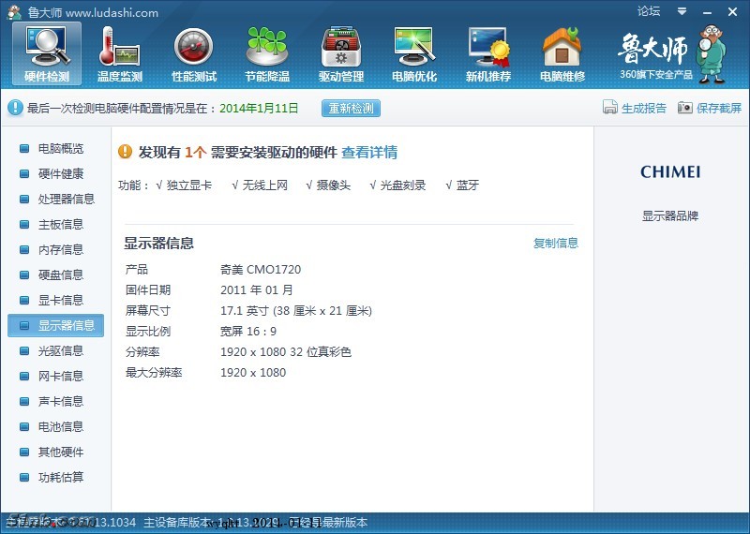The width and height of the screenshot is (750, 534).
Task: Click the 复制信息 copy info link
Action: point(556,244)
